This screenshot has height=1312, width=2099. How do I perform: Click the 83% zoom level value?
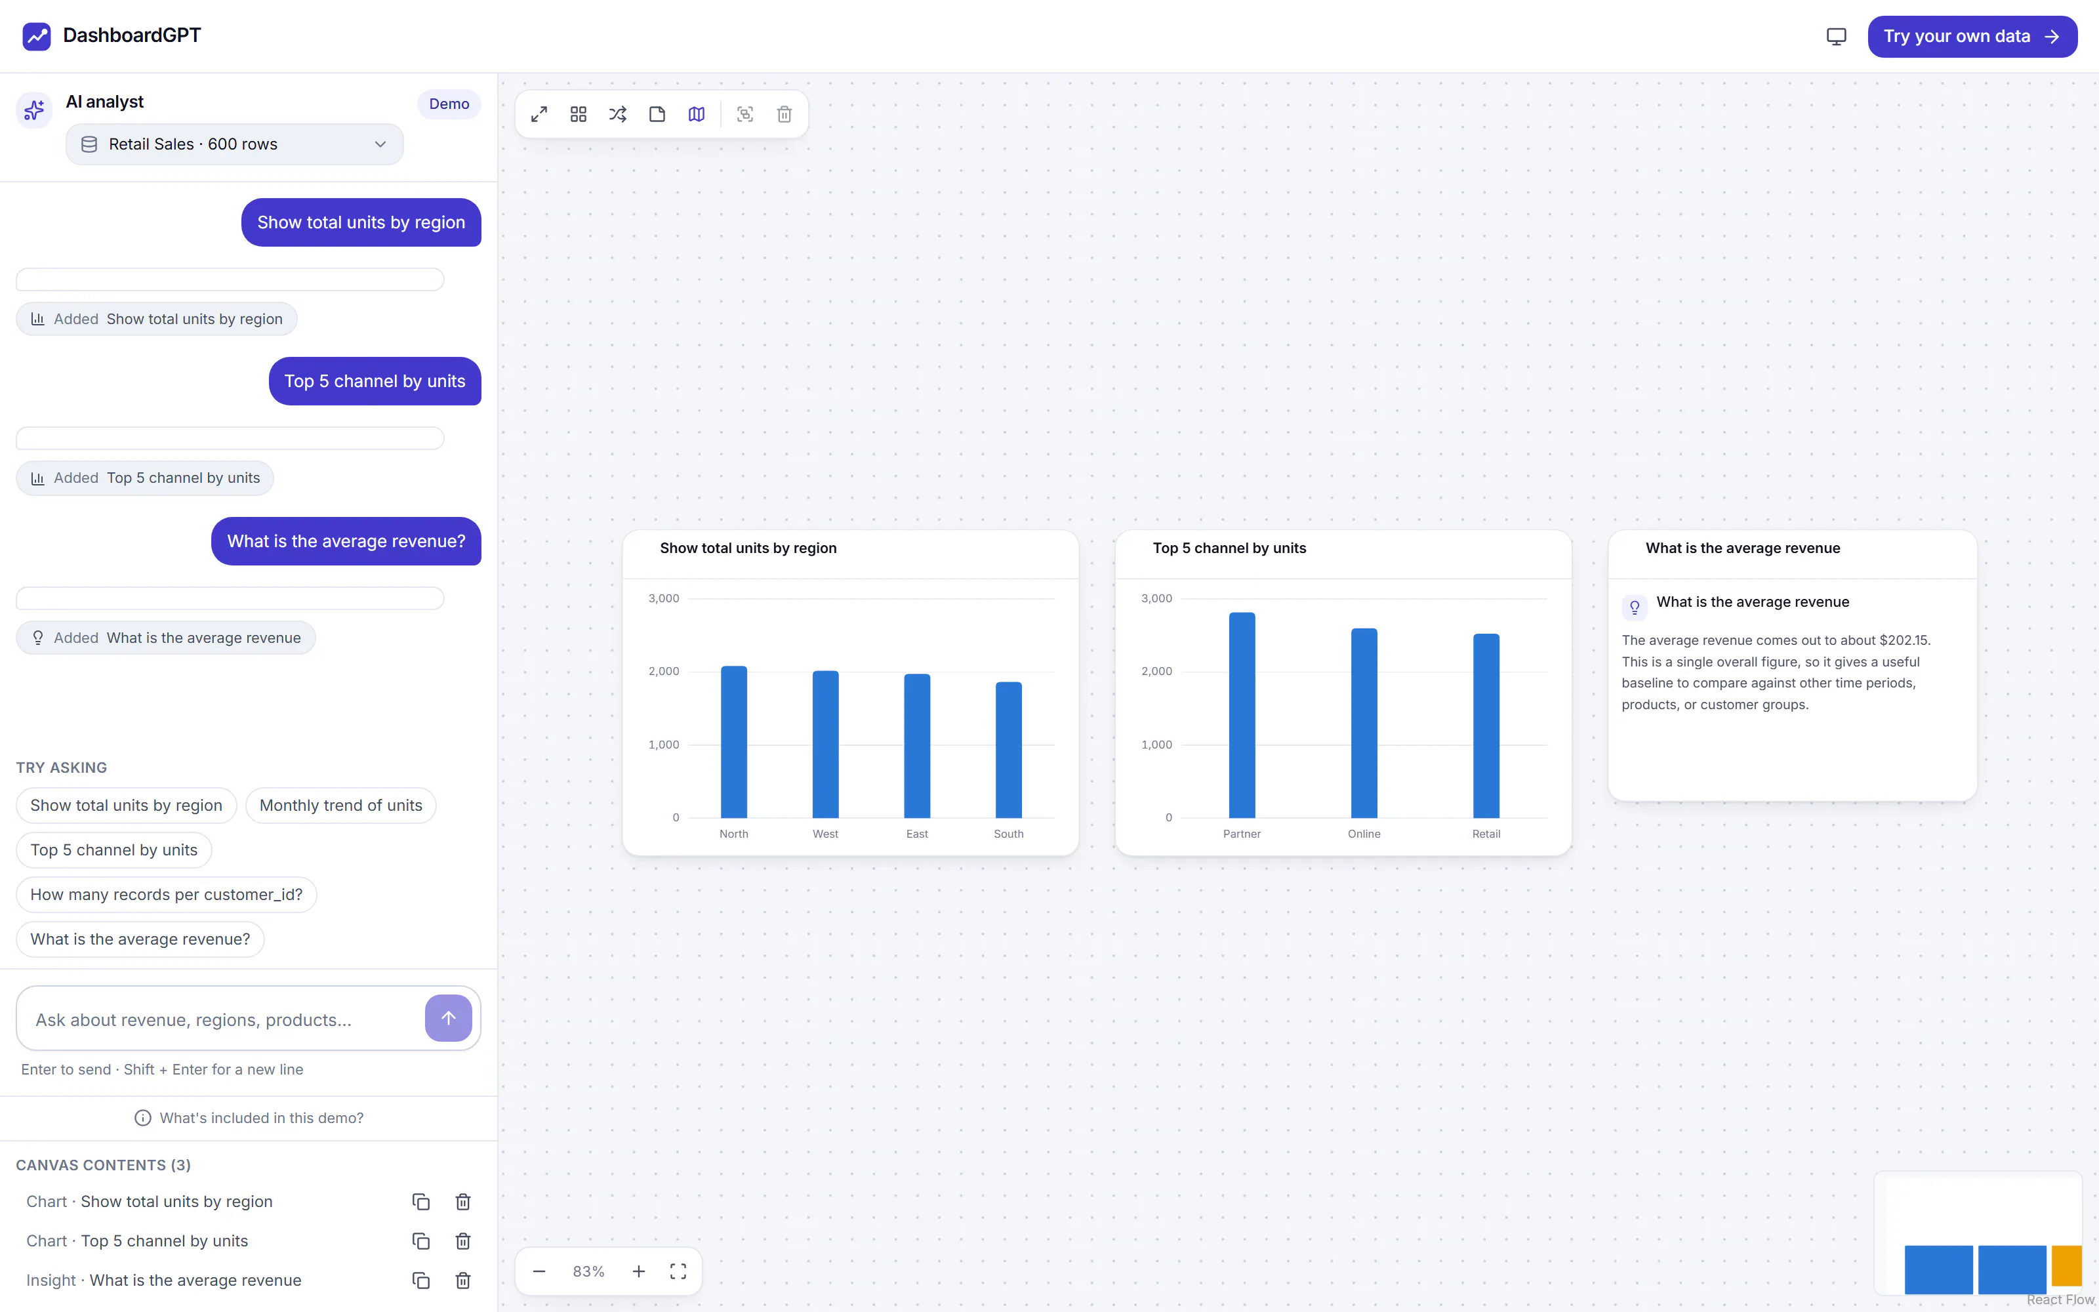click(x=589, y=1271)
